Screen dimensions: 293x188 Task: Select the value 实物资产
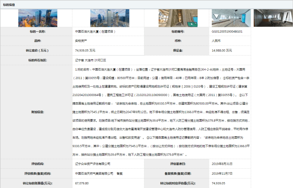pos(81,41)
